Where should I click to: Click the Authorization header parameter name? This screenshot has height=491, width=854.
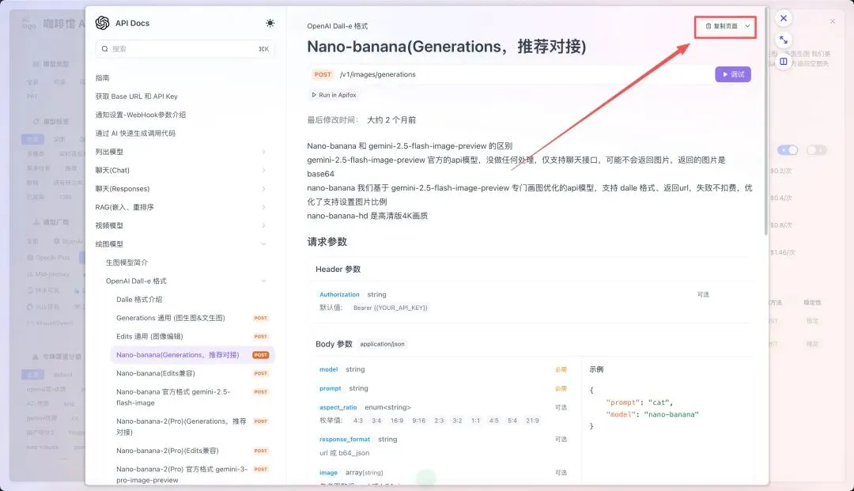click(339, 294)
